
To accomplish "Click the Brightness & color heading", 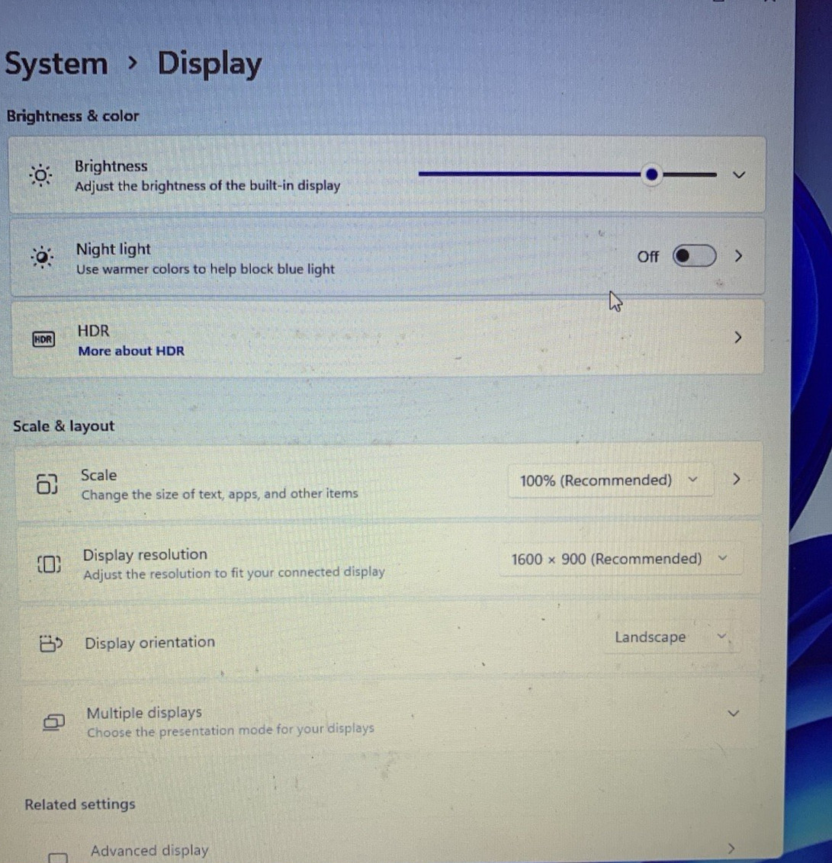I will [72, 116].
